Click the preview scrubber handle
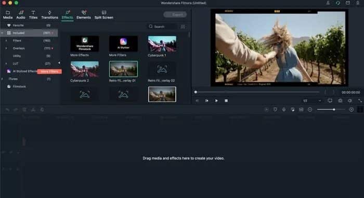The image size is (364, 198). coord(196,92)
